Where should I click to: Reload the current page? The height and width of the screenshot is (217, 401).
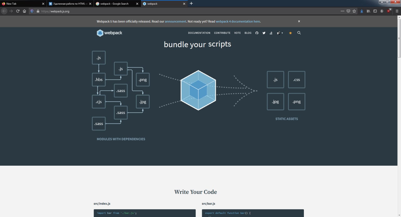[18, 11]
